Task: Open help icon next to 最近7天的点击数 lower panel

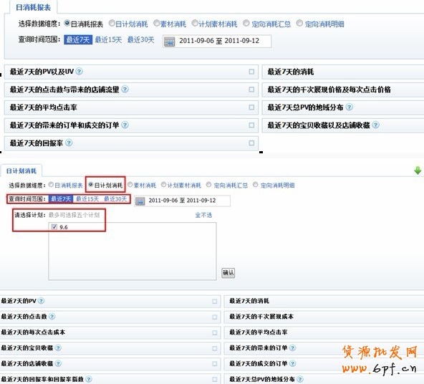Action: 52,316
